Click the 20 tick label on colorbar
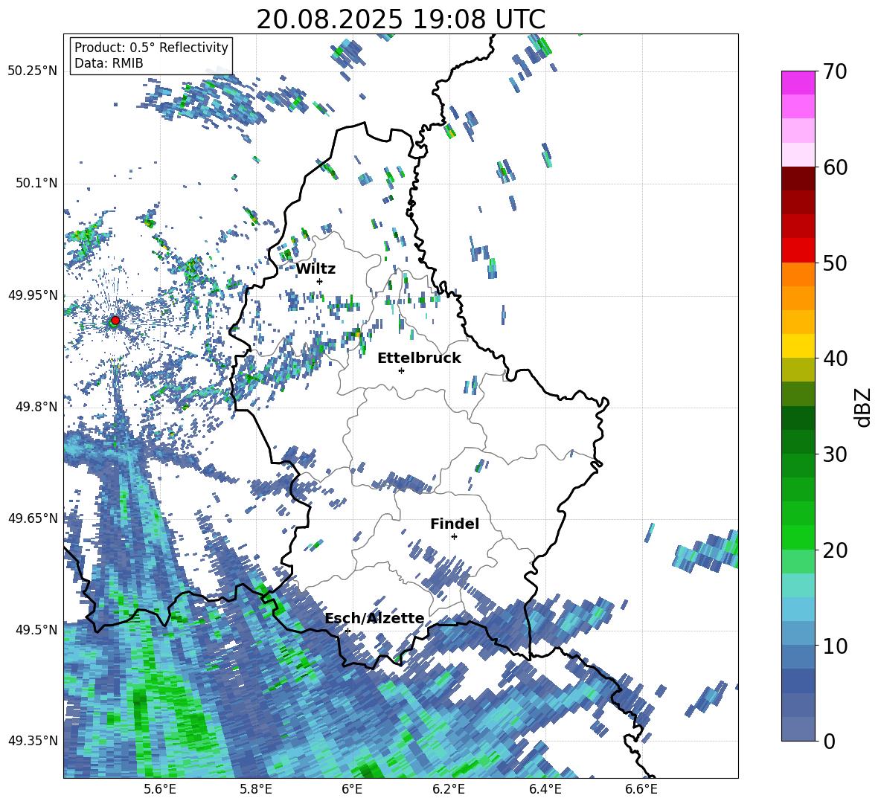 (x=835, y=550)
